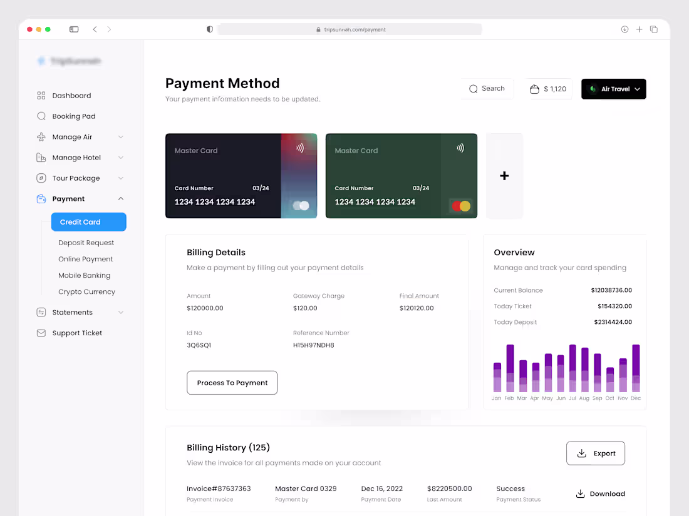The width and height of the screenshot is (689, 516).
Task: Click the Process To Payment button
Action: (x=232, y=383)
